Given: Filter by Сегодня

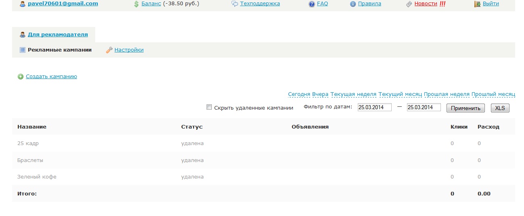Looking at the screenshot, I should (x=299, y=94).
